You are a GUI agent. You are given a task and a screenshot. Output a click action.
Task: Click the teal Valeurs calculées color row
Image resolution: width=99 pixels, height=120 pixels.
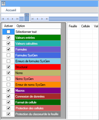(38, 44)
